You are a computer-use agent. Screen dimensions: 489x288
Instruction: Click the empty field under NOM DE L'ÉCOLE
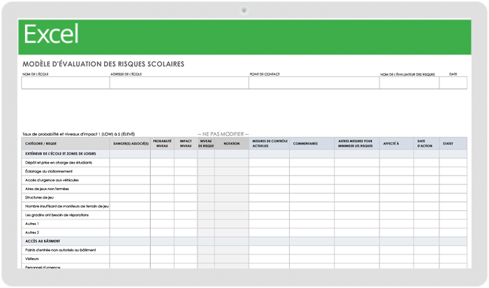coord(66,82)
